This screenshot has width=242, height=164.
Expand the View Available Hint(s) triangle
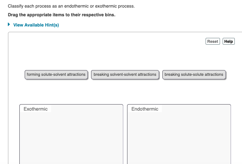[x=9, y=25]
